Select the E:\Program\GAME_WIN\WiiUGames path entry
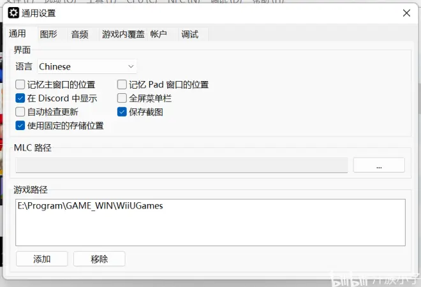The image size is (421, 287). (x=90, y=206)
